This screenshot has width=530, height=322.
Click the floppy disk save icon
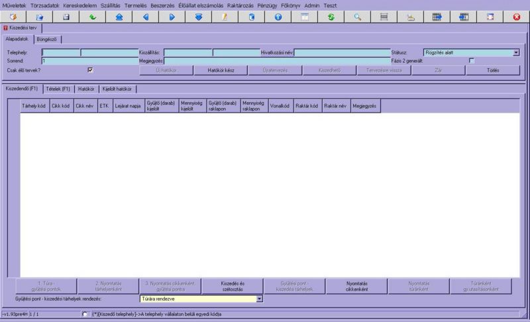[x=66, y=17]
